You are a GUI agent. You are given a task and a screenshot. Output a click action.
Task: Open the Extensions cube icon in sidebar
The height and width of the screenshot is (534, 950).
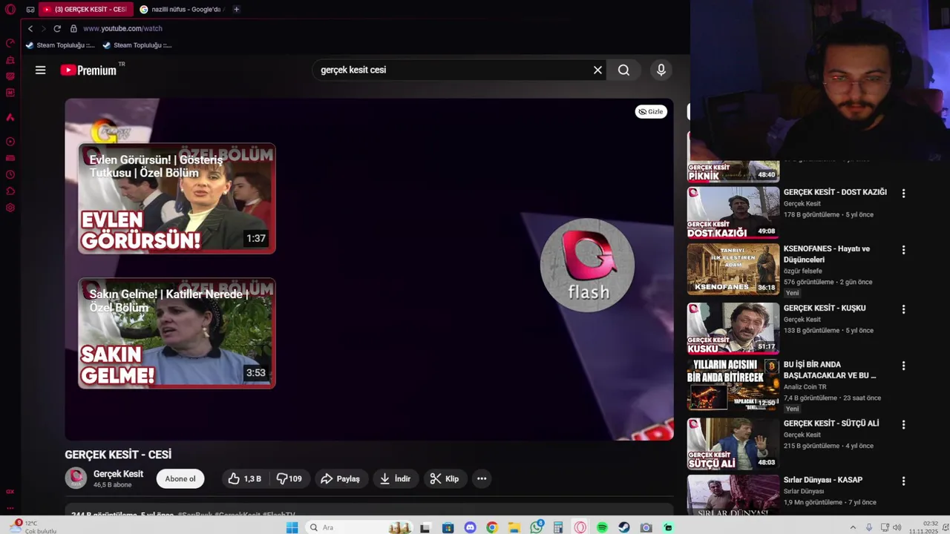click(10, 191)
